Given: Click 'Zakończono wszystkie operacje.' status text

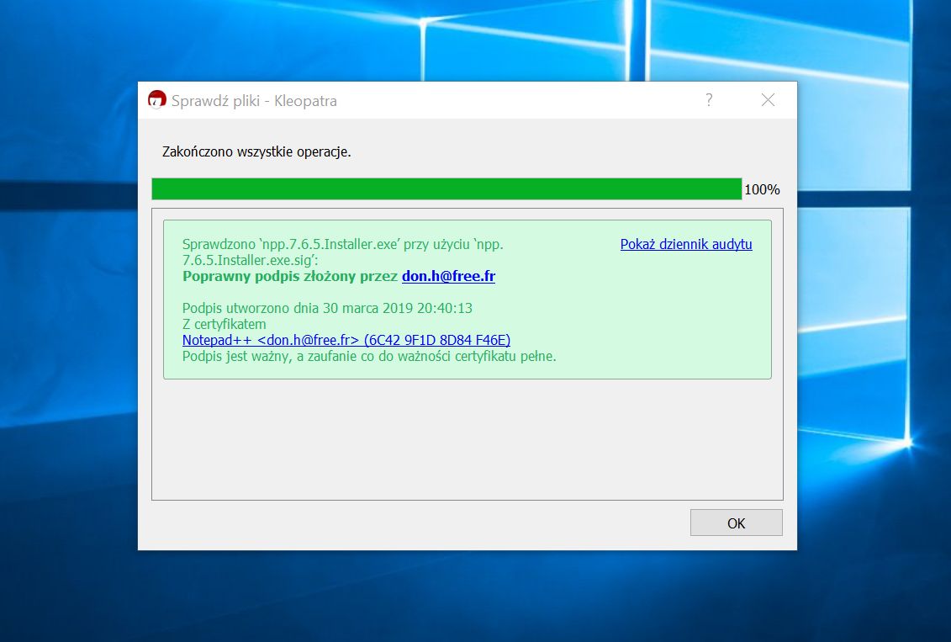Looking at the screenshot, I should pyautogui.click(x=256, y=151).
